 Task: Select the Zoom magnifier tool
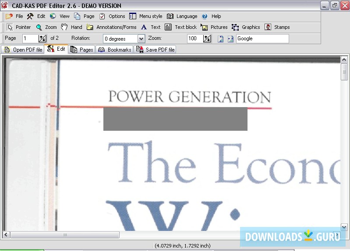click(x=46, y=27)
